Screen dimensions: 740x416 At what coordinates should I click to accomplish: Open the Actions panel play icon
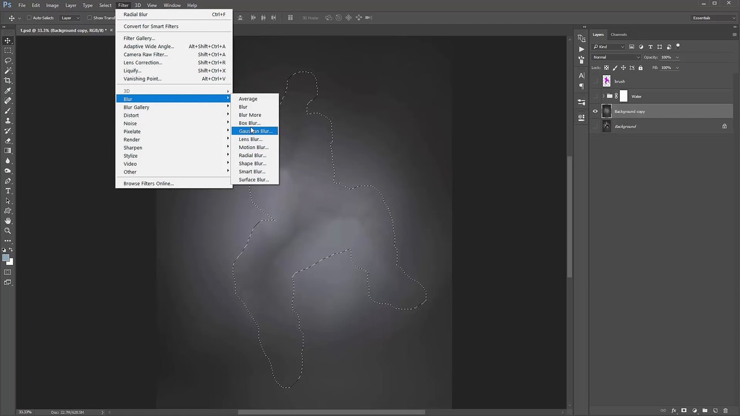click(x=581, y=49)
